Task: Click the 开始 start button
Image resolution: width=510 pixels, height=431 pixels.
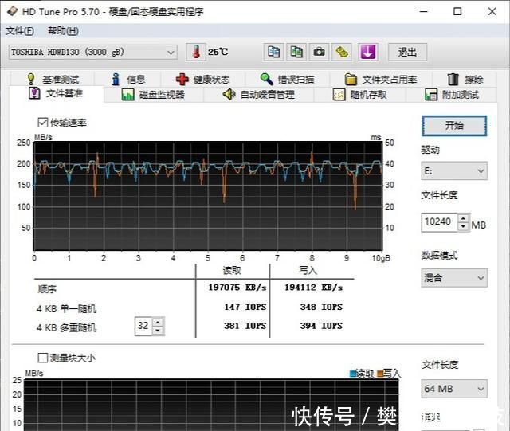Action: coord(454,126)
